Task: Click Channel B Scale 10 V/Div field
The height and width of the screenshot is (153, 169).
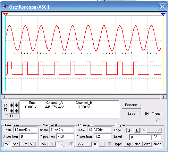Action: tap(99, 130)
